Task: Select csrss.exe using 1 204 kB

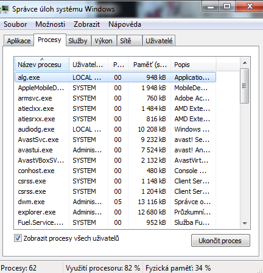Action: [x=115, y=191]
